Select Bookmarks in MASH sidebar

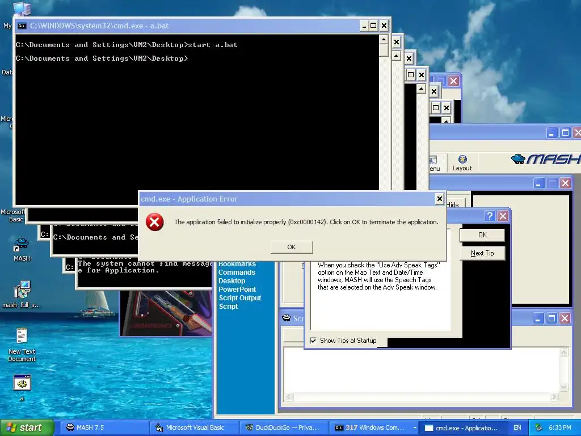[x=237, y=264]
